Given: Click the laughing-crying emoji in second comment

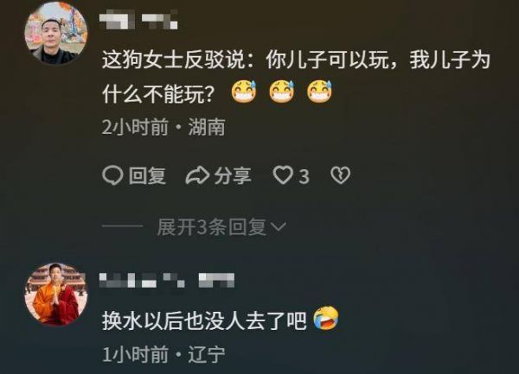Looking at the screenshot, I should tap(326, 318).
